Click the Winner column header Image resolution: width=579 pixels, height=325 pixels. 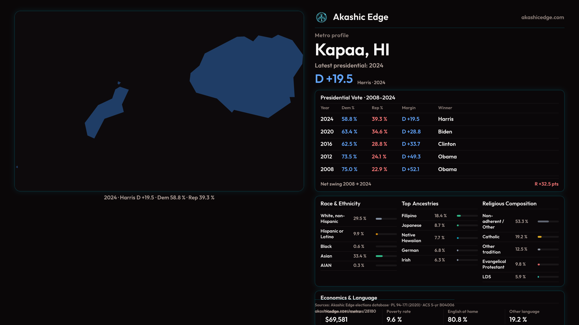(x=445, y=108)
